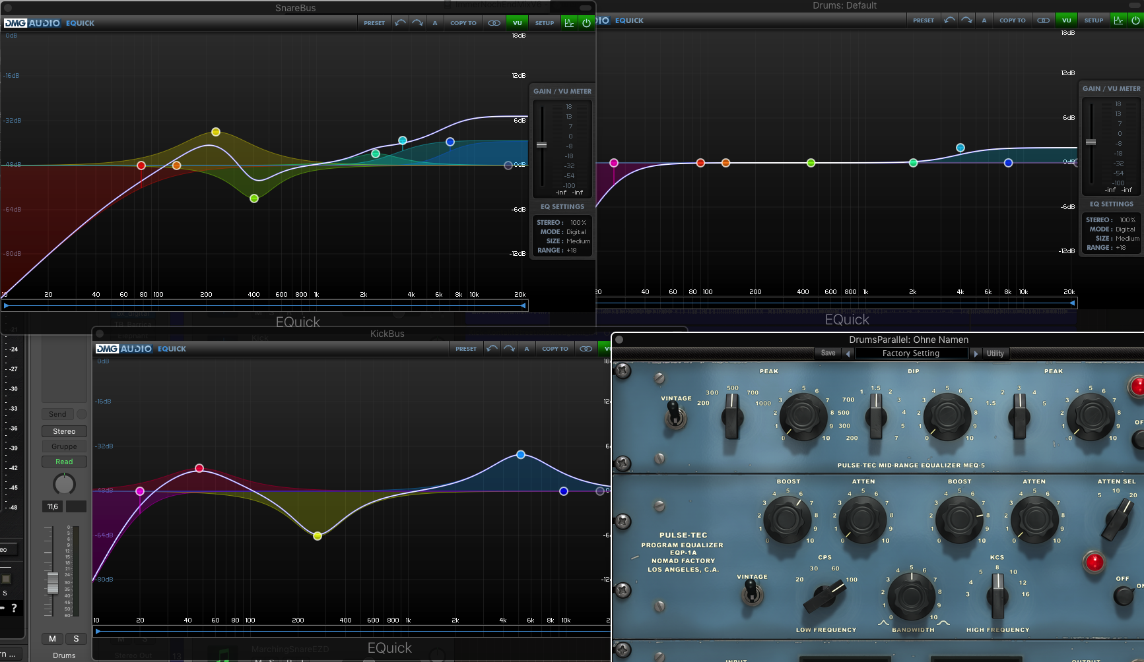
Task: Open Factory Setting preset dropdown
Action: (911, 353)
